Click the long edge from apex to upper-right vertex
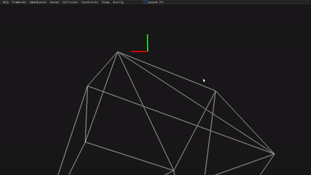 166,71
